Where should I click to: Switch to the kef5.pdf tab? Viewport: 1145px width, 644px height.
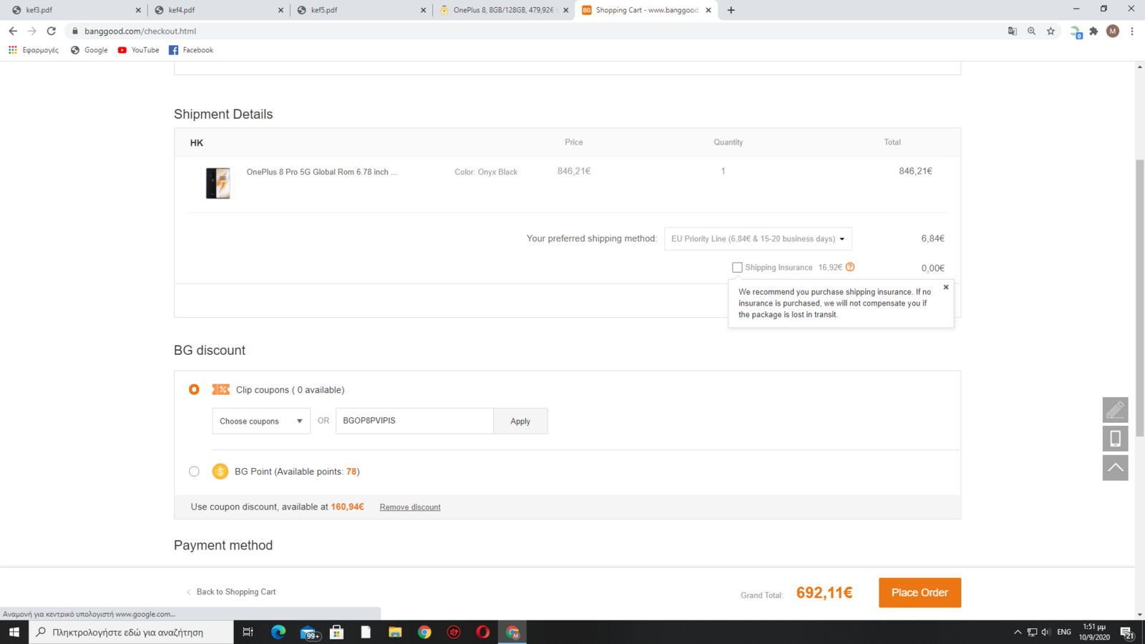pos(361,10)
